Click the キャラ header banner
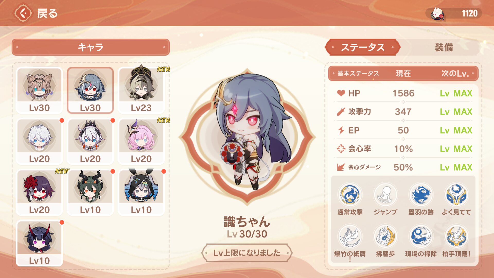 pos(91,47)
